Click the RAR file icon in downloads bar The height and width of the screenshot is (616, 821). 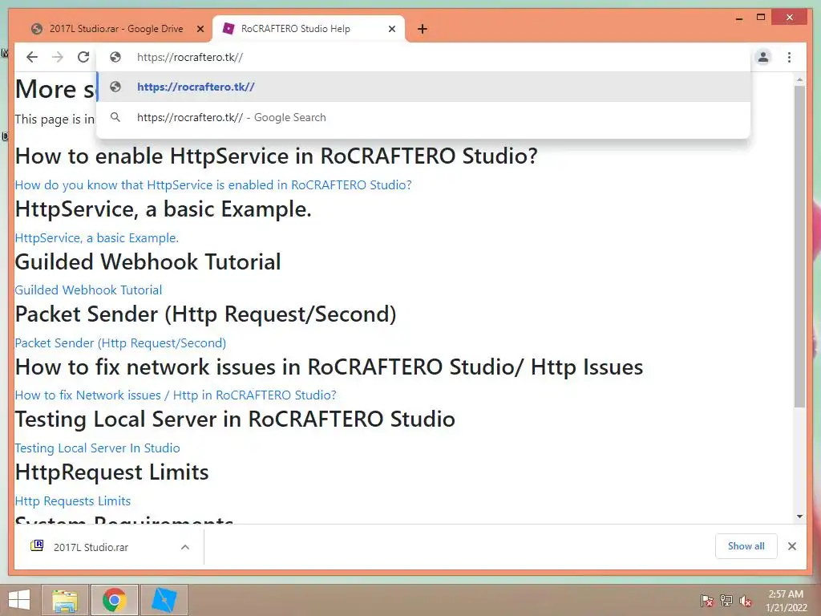(x=37, y=545)
